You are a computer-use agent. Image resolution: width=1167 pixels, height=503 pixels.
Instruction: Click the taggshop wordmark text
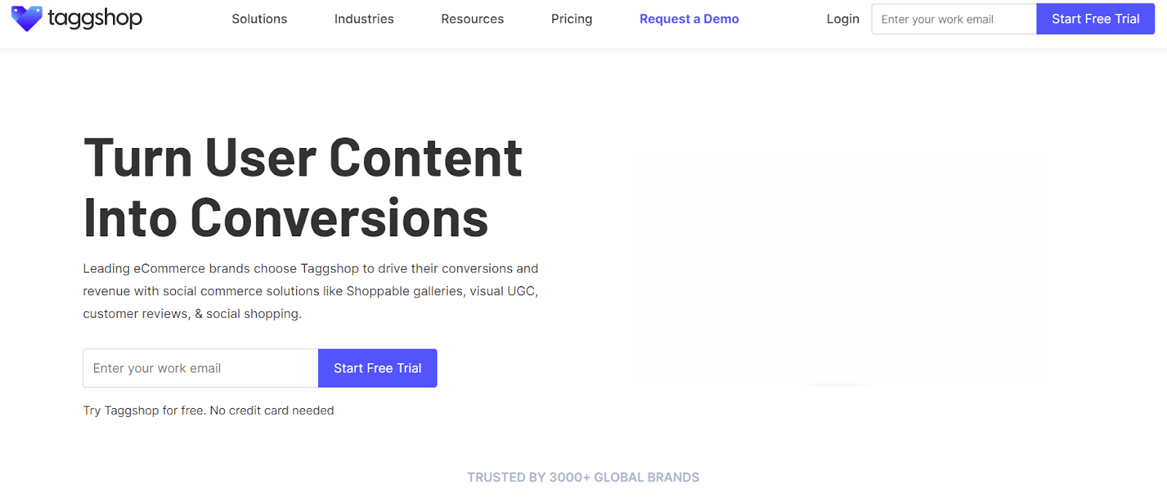coord(95,18)
